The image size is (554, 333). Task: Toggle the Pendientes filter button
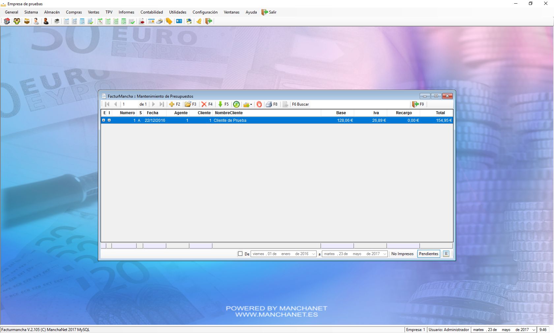[428, 254]
